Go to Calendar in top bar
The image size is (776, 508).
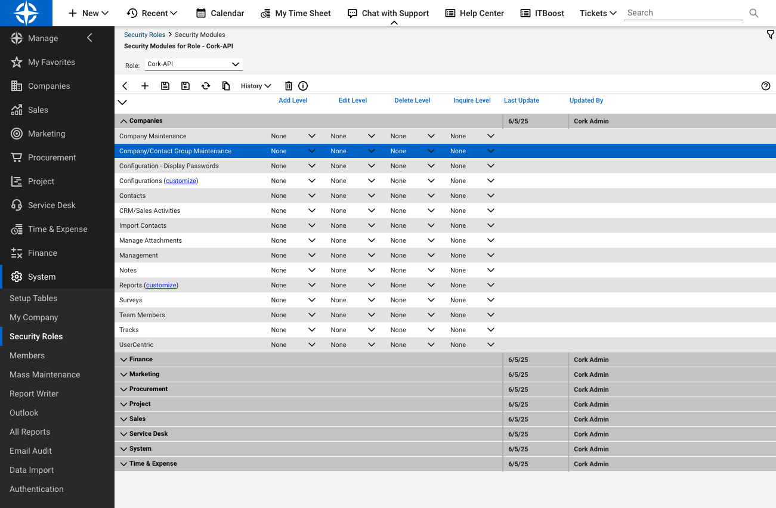(220, 13)
